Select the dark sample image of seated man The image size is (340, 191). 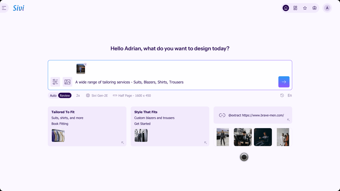pos(263,137)
